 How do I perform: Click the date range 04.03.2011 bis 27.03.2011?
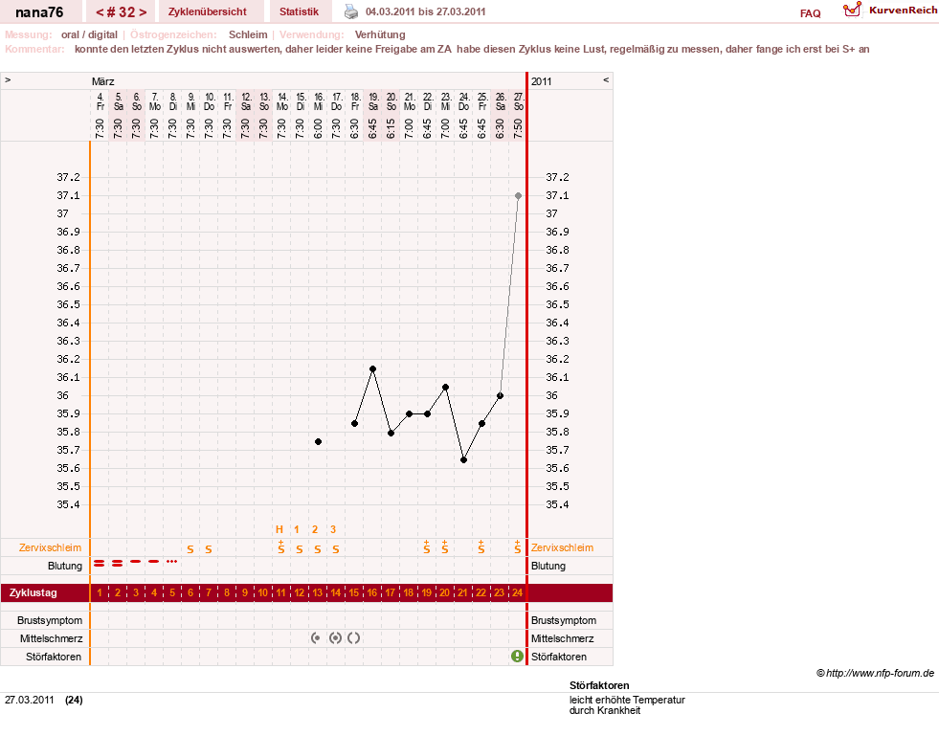click(425, 11)
